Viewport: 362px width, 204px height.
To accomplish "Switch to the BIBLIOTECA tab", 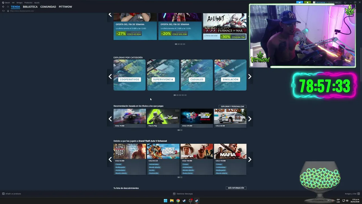I will click(x=30, y=7).
